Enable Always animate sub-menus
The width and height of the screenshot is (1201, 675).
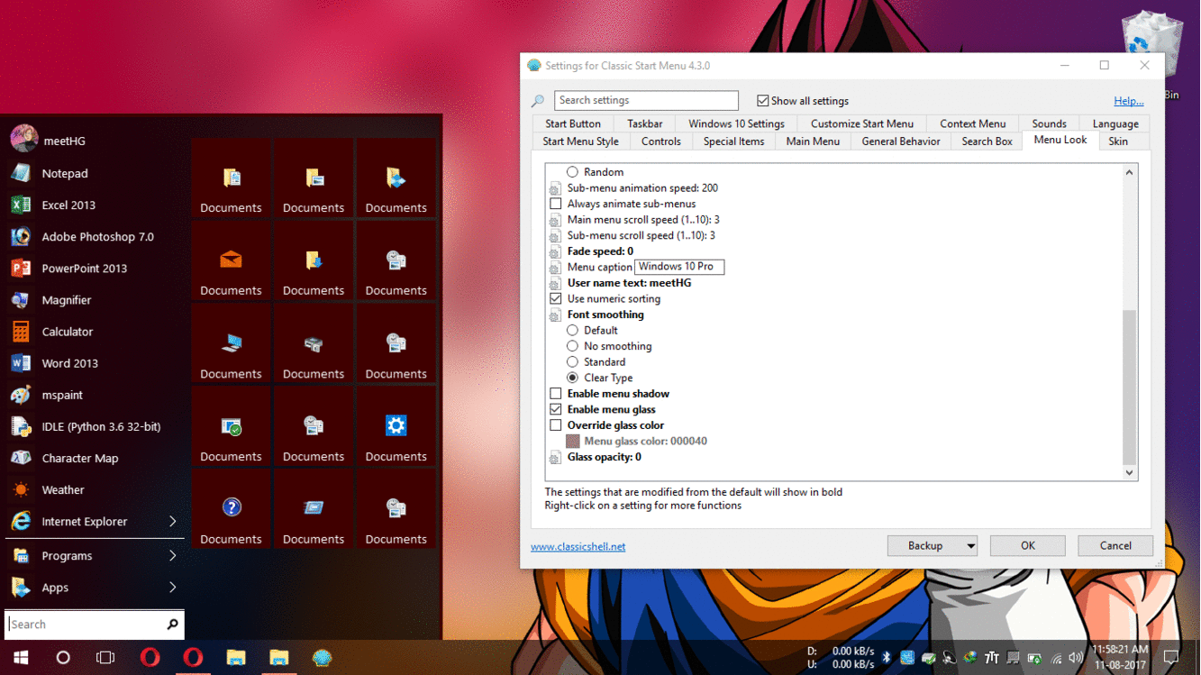(556, 204)
